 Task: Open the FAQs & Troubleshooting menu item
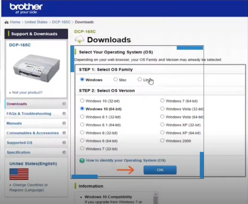click(x=29, y=114)
